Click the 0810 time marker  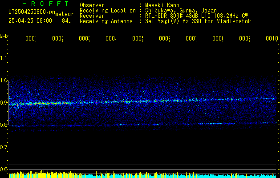[272, 38]
